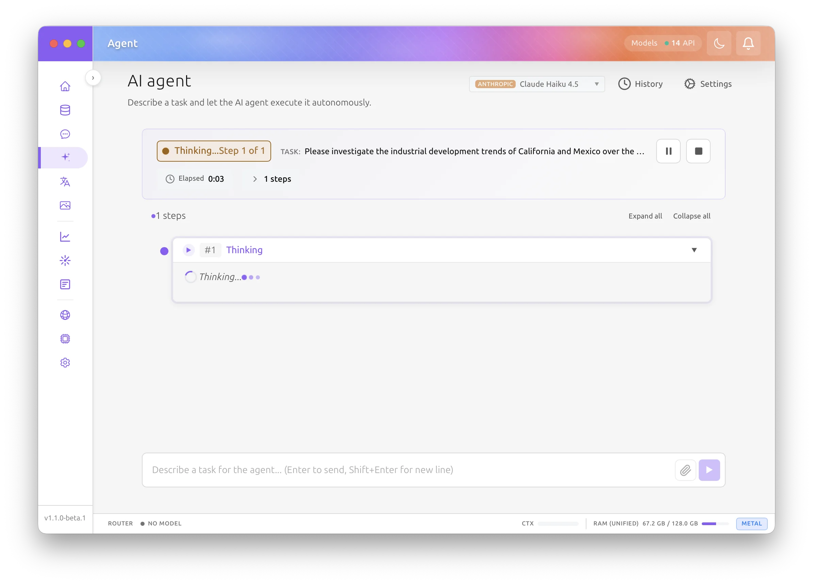Viewport: 813px width, 584px height.
Task: Expand the 1 steps summary chevron
Action: (255, 179)
